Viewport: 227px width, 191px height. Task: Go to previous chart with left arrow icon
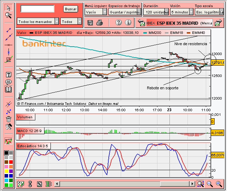point(141,23)
